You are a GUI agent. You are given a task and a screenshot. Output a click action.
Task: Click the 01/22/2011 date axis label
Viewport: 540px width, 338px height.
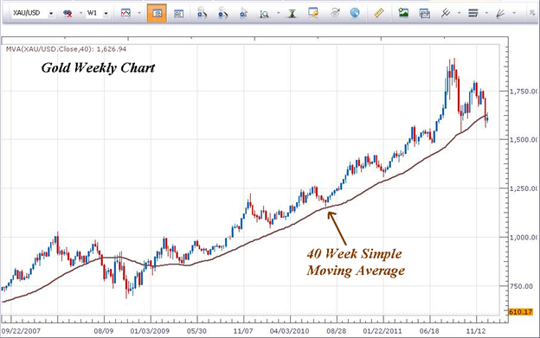382,331
